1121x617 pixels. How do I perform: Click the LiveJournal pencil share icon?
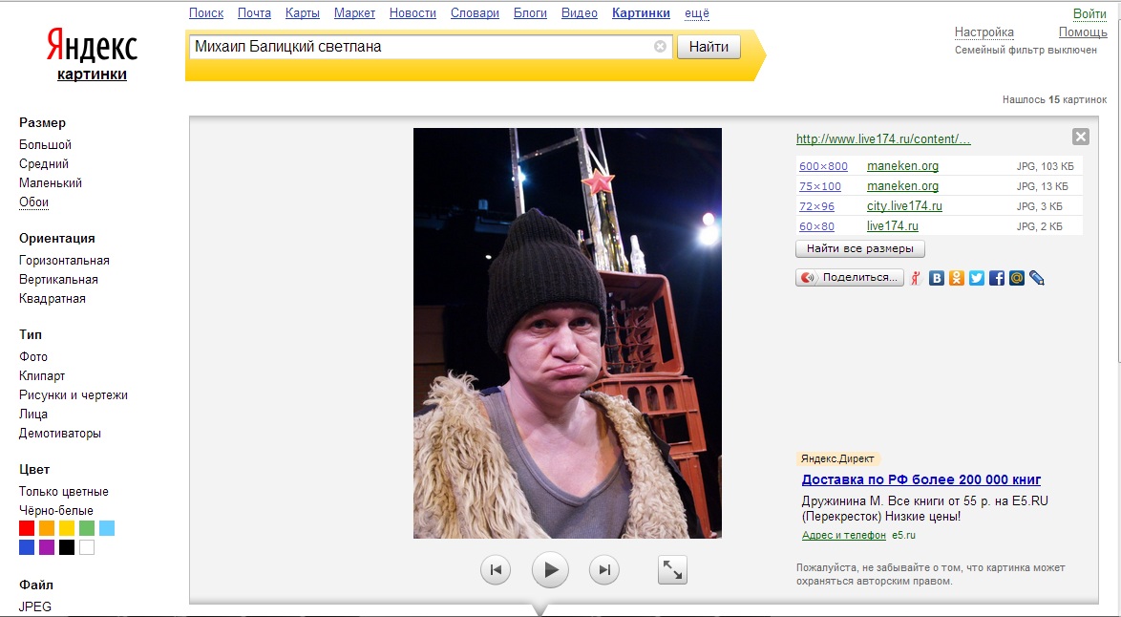pyautogui.click(x=1037, y=278)
